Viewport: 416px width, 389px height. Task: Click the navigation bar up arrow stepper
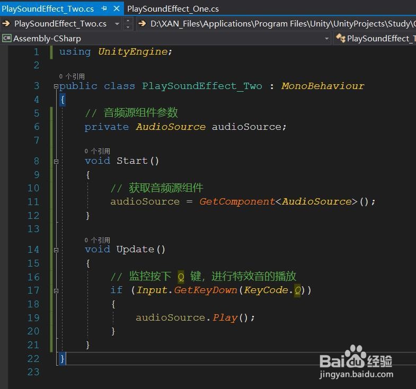point(128,21)
